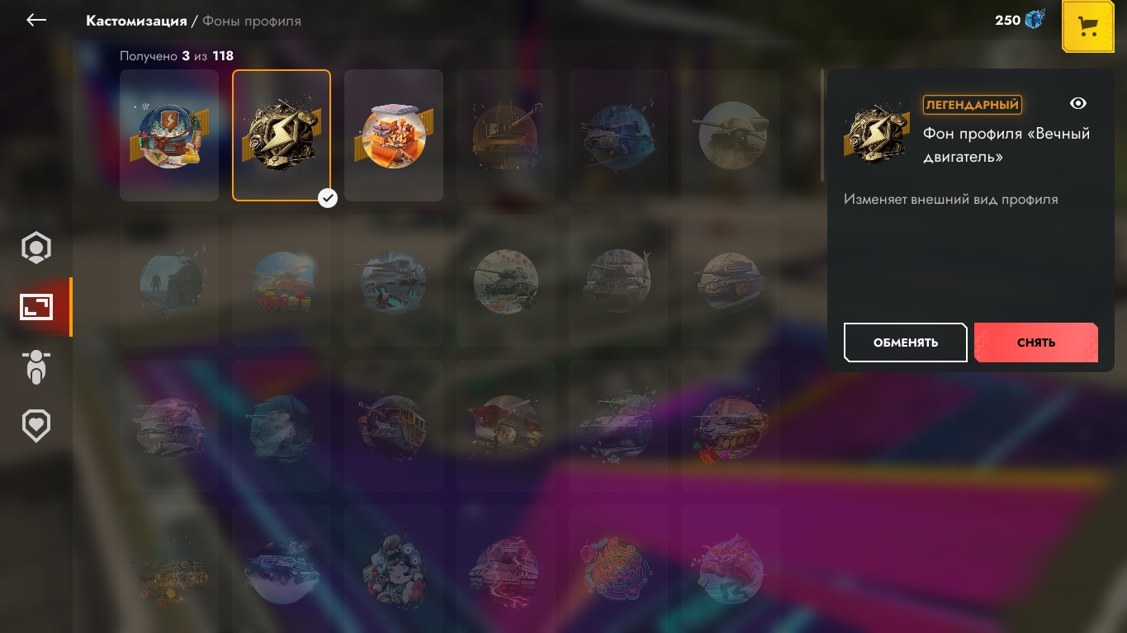
Task: Click the detail panel background icon
Action: click(x=876, y=133)
